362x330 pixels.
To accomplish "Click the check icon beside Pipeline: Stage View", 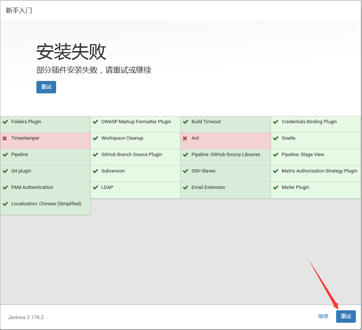I will (x=276, y=155).
